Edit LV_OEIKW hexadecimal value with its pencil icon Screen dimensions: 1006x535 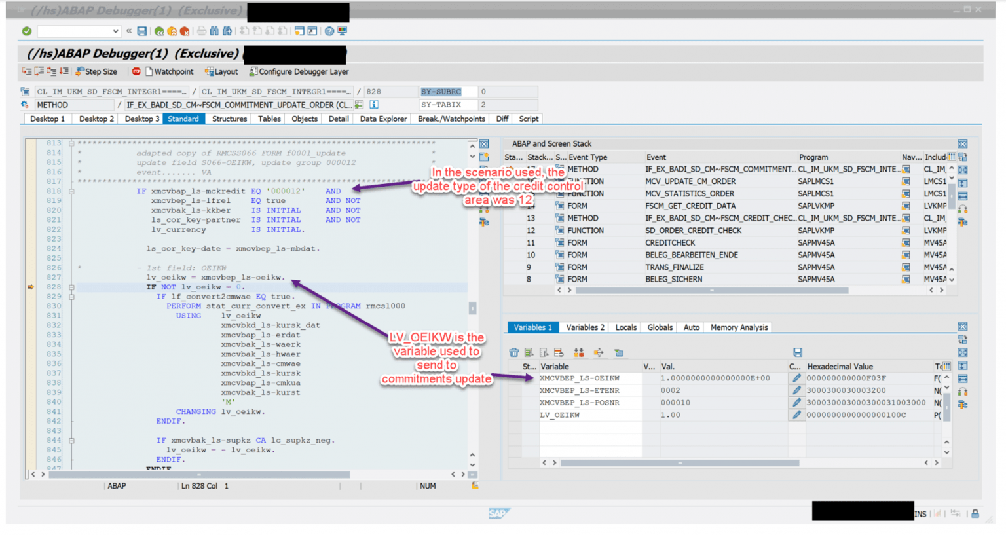[796, 415]
